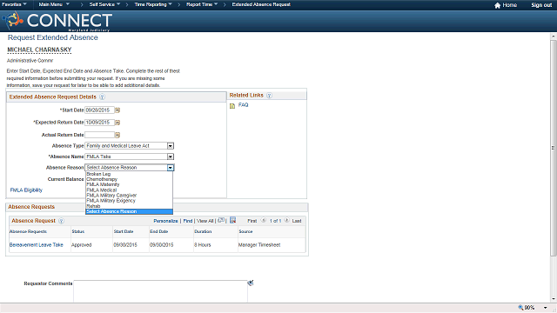
Task: Run spell check on Requestor Comments
Action: coord(251,283)
